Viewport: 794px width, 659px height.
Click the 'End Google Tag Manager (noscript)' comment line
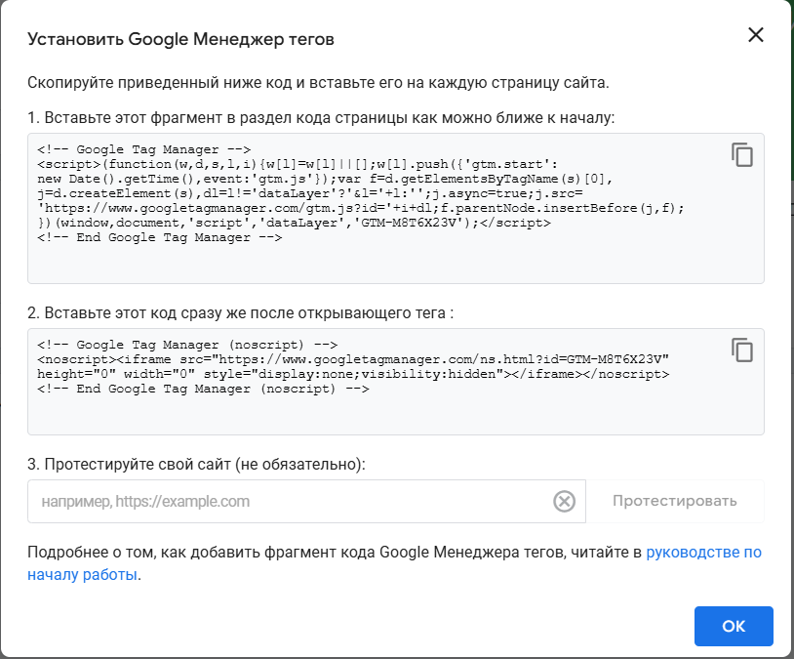pyautogui.click(x=203, y=389)
